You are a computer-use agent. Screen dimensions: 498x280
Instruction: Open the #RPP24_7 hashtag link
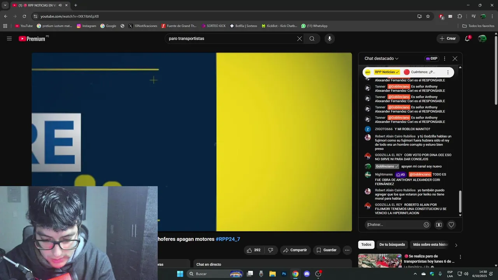point(228,239)
